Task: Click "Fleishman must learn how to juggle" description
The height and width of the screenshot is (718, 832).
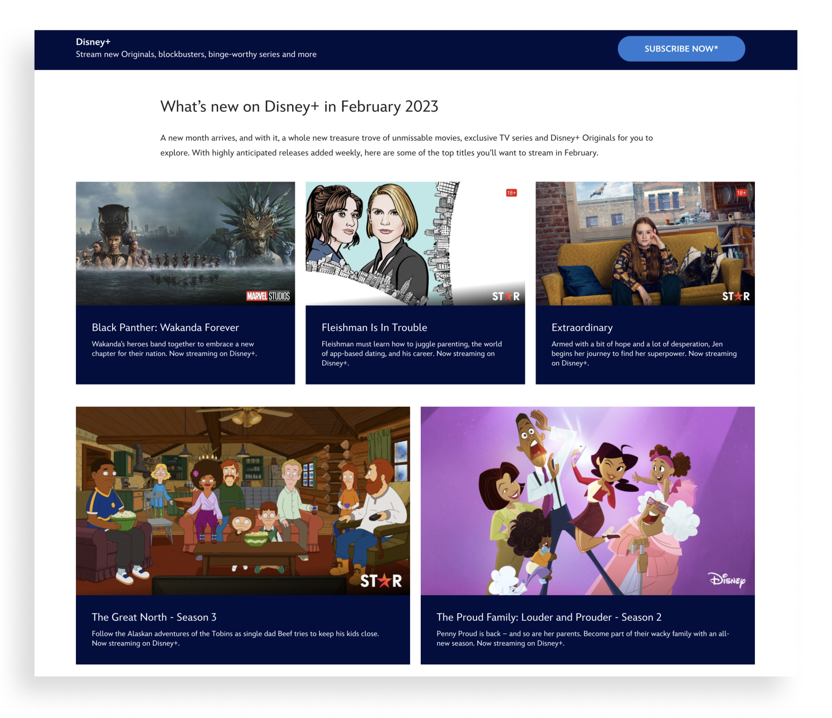Action: tap(412, 354)
